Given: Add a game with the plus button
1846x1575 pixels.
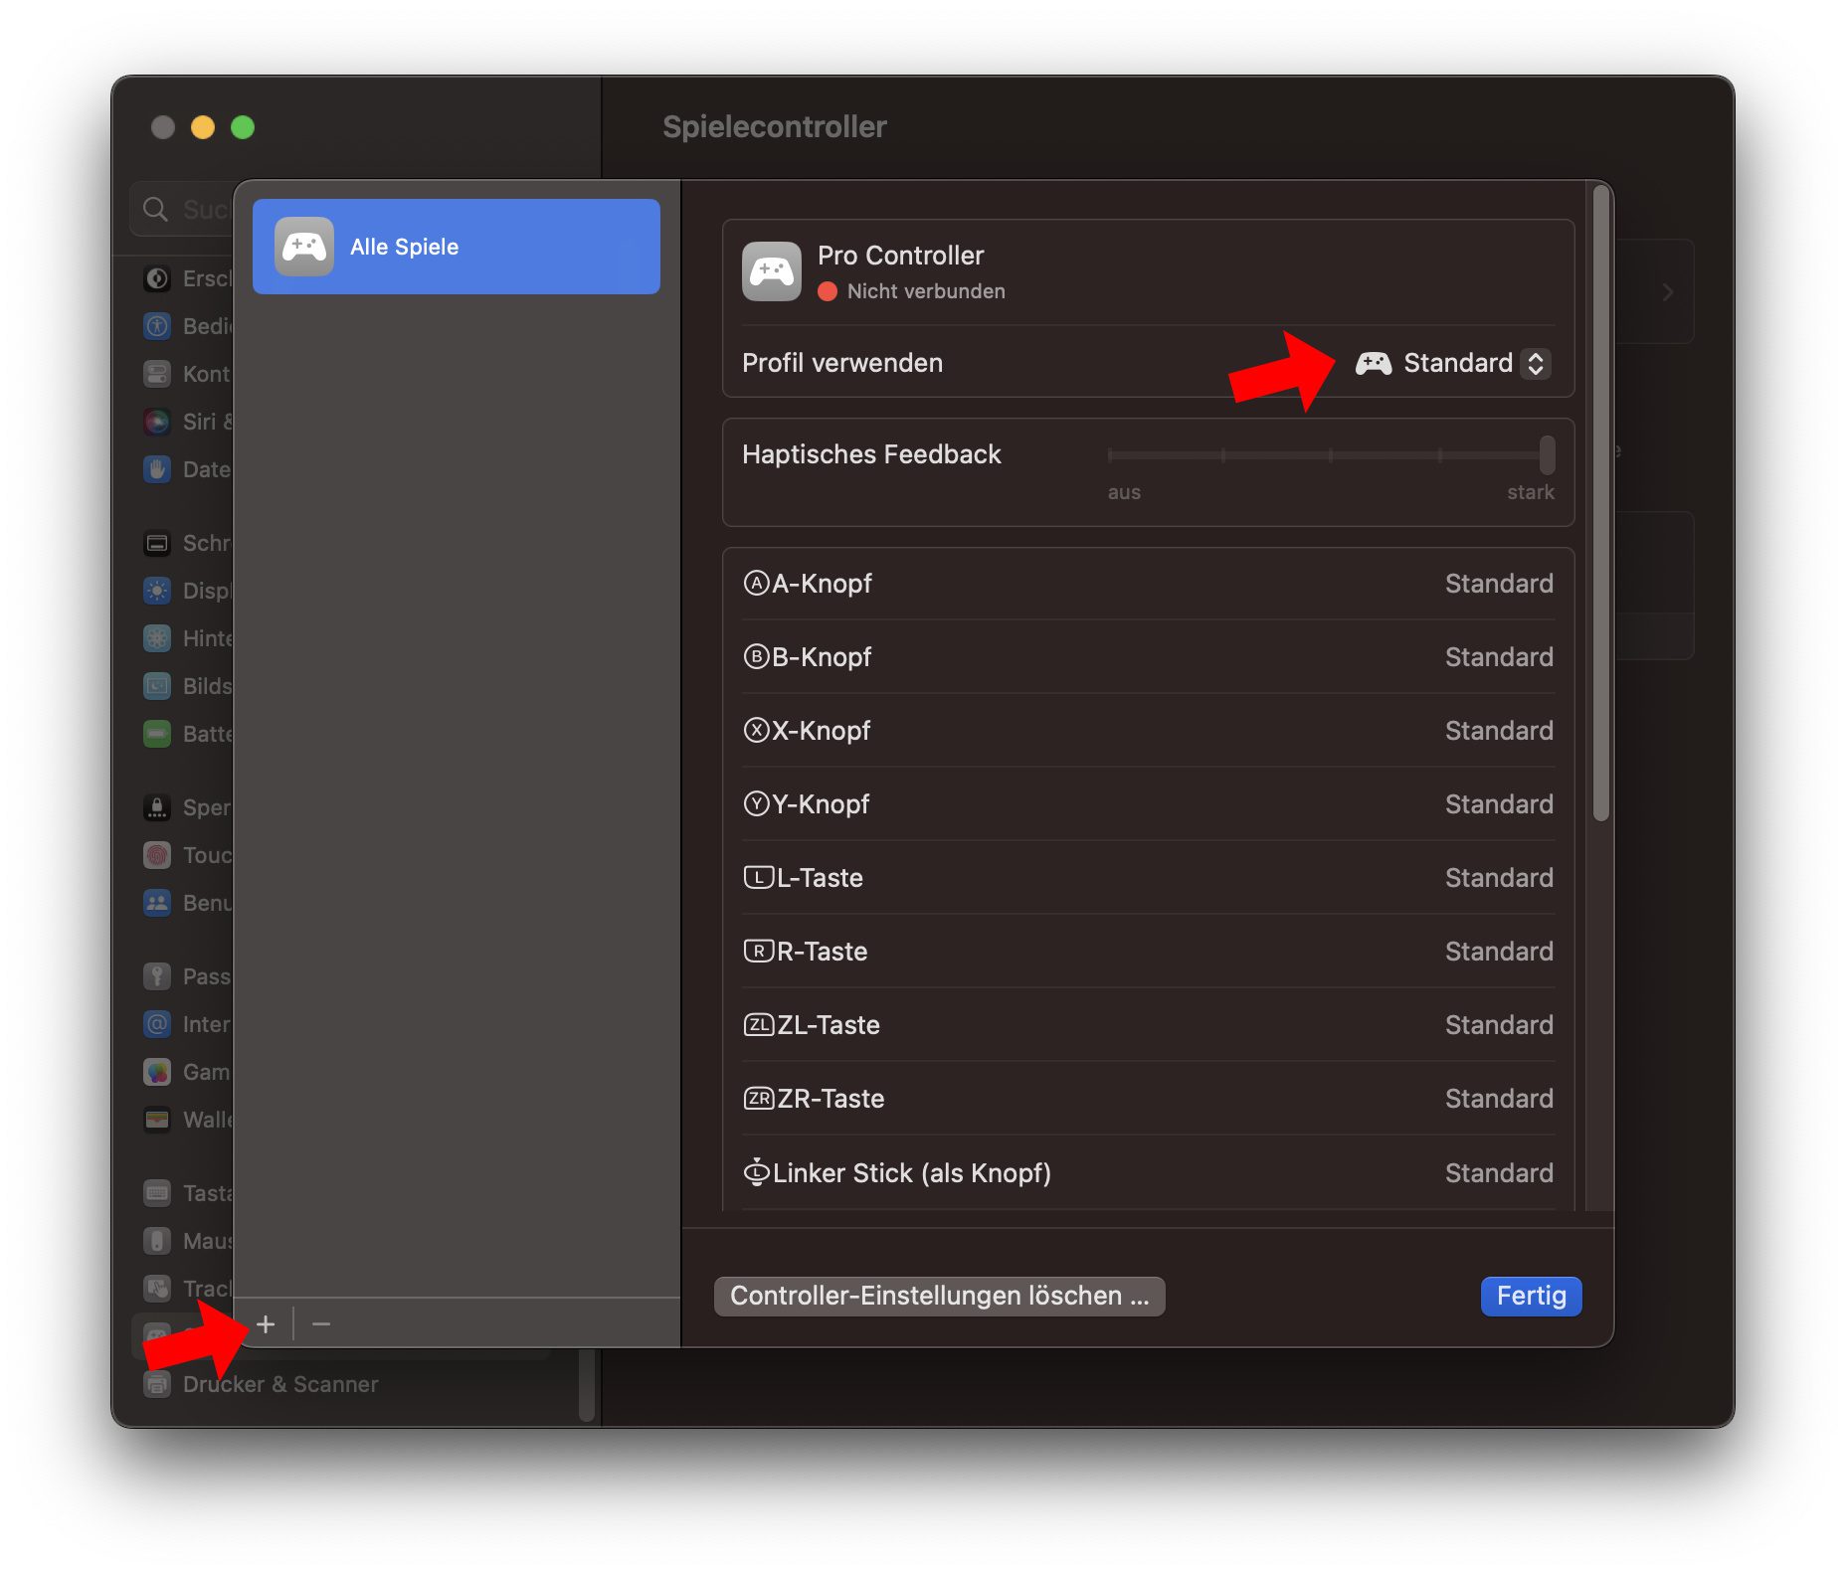Looking at the screenshot, I should pos(266,1324).
